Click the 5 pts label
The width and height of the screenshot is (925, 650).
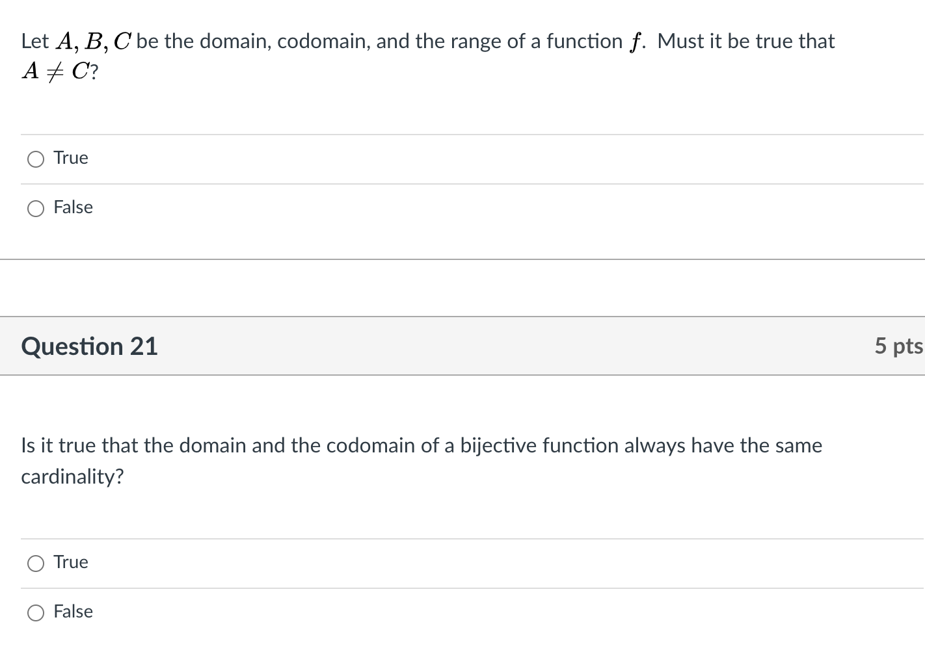click(x=899, y=346)
